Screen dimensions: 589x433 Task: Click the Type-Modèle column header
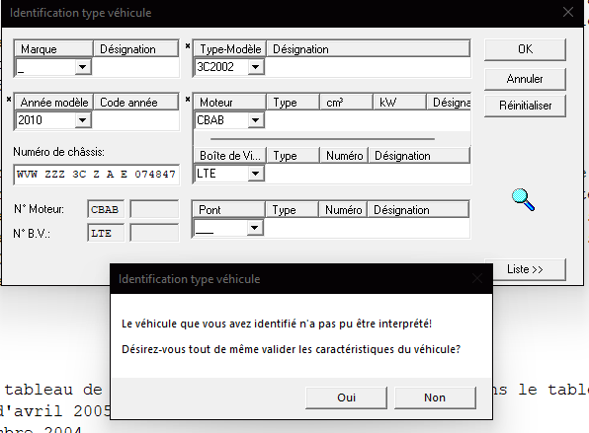[x=230, y=49]
